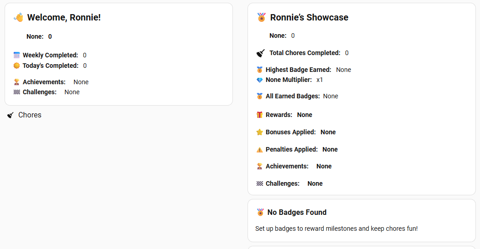The height and width of the screenshot is (249, 480).
Task: Click the Welcome, Ronnie! title
Action: (64, 17)
